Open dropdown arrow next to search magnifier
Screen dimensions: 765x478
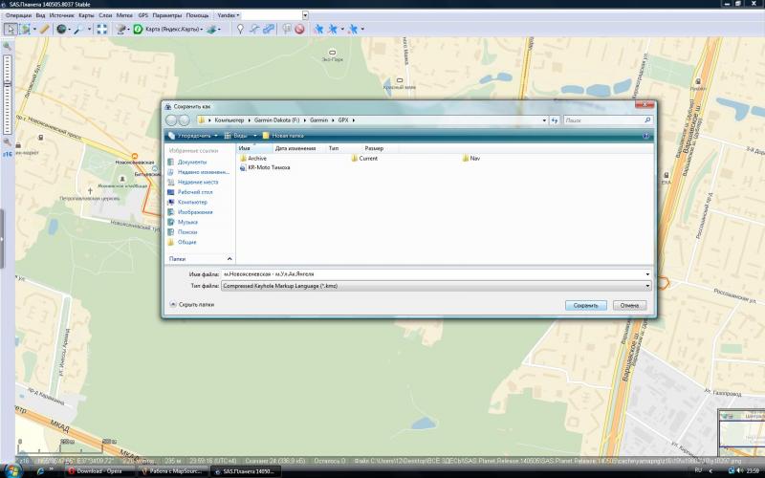tap(89, 30)
